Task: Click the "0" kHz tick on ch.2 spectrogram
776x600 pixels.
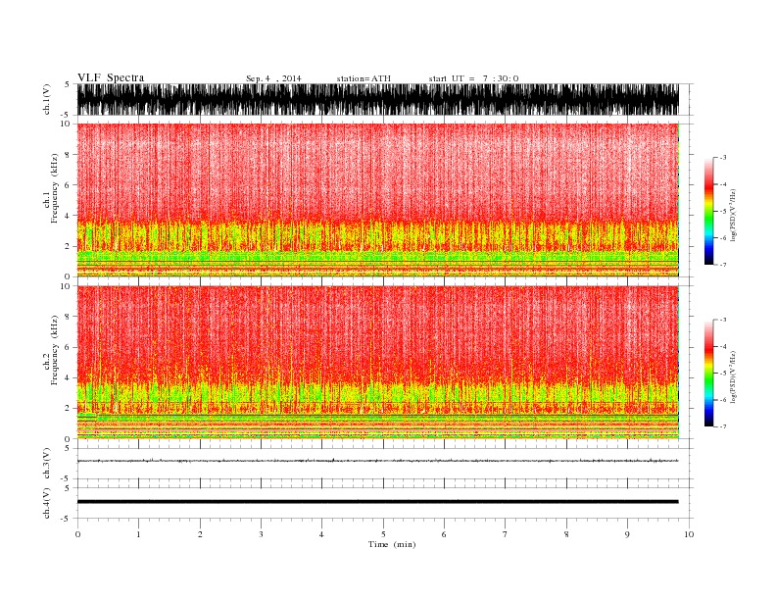Action: [68, 438]
